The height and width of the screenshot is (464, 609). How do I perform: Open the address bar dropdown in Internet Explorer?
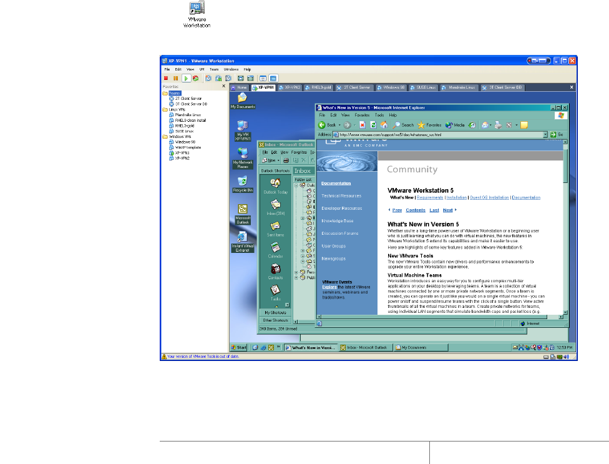(545, 135)
